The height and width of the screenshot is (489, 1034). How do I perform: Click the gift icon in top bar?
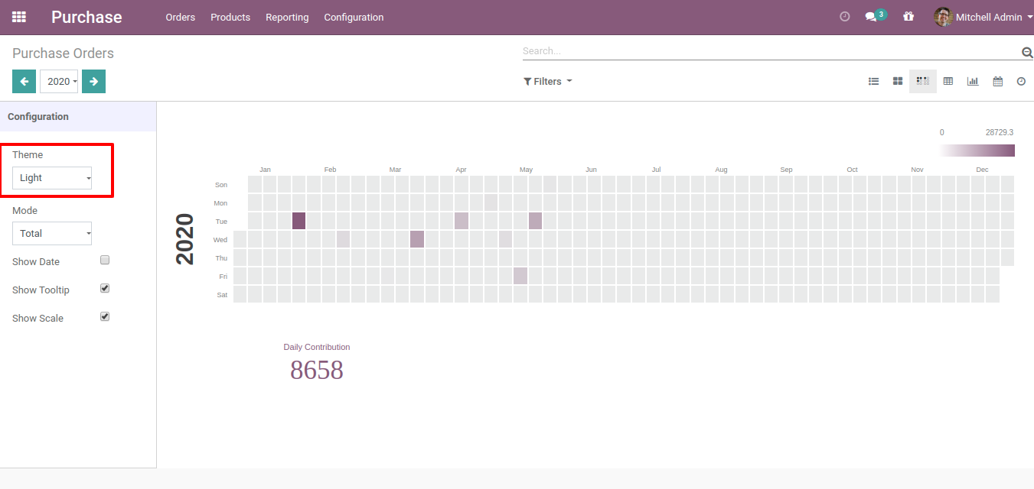tap(908, 17)
